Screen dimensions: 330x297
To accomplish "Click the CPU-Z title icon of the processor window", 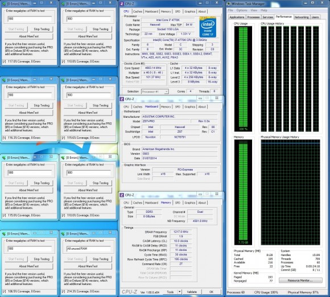I will pos(122,3).
